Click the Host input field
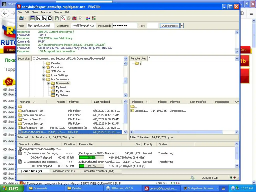Viewport: 256px width, 192px height. click(40, 26)
